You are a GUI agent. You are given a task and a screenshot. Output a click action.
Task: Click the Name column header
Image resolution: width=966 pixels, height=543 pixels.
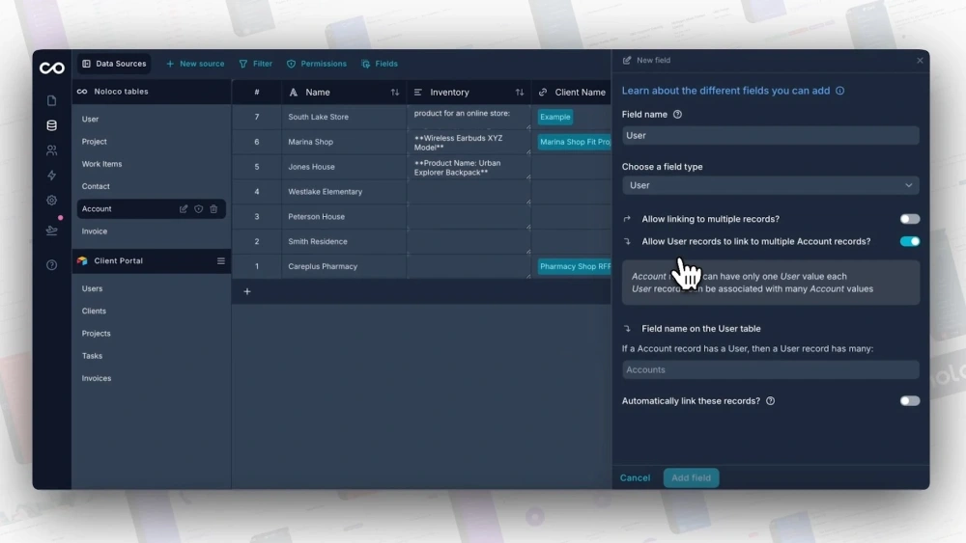[x=344, y=93]
